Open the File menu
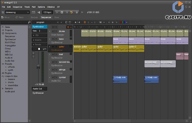The image size is (192, 123). [x=3, y=7]
